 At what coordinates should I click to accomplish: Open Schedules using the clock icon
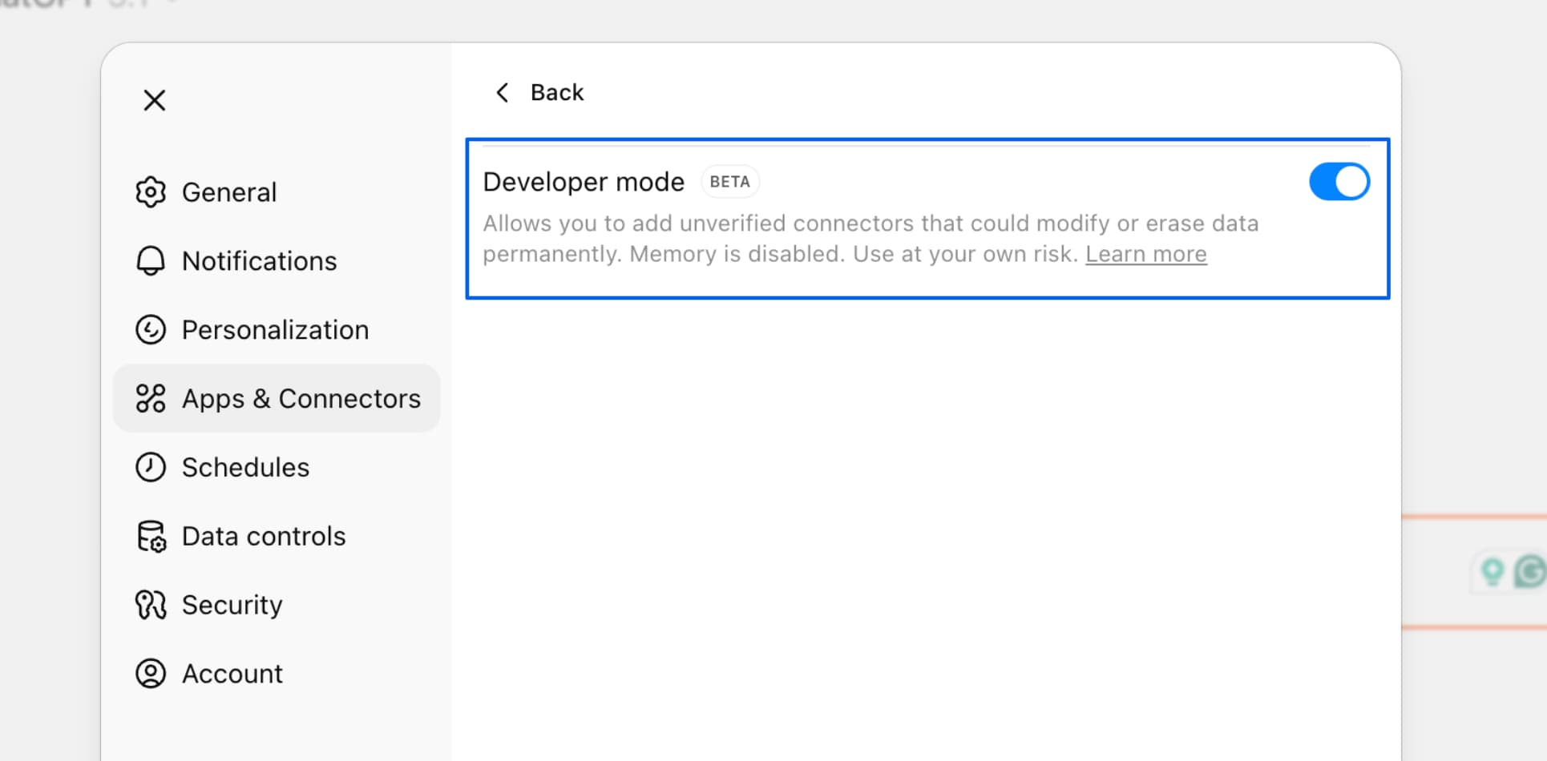151,467
